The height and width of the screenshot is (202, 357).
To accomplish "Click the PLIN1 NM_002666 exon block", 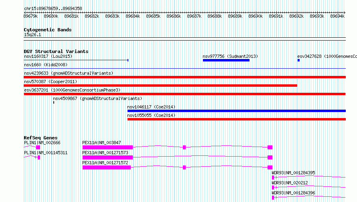I will point(38,147).
